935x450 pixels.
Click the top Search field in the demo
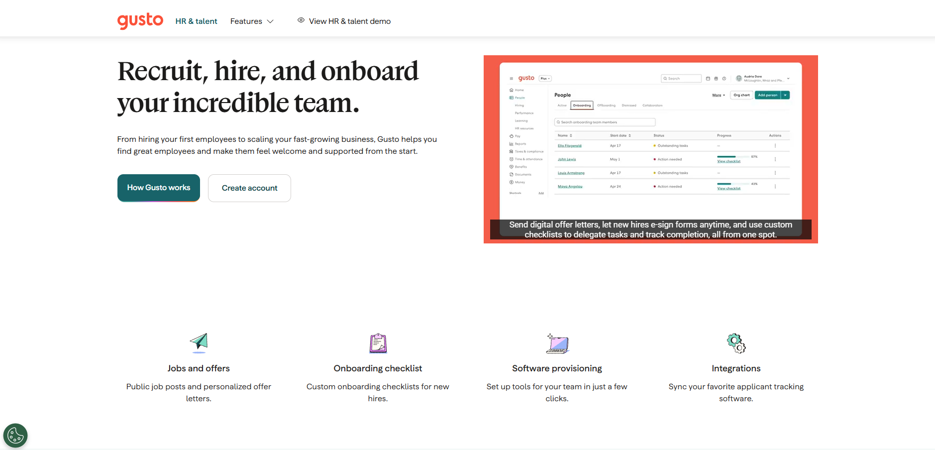[x=681, y=79]
